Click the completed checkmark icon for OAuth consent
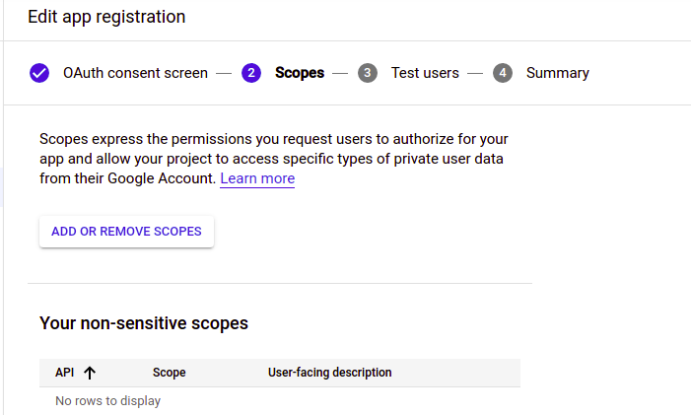This screenshot has width=691, height=415. pos(39,73)
